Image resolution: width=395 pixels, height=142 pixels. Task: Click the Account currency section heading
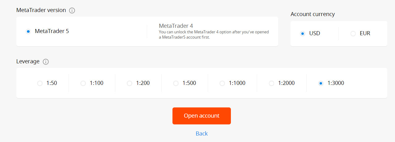coord(312,14)
